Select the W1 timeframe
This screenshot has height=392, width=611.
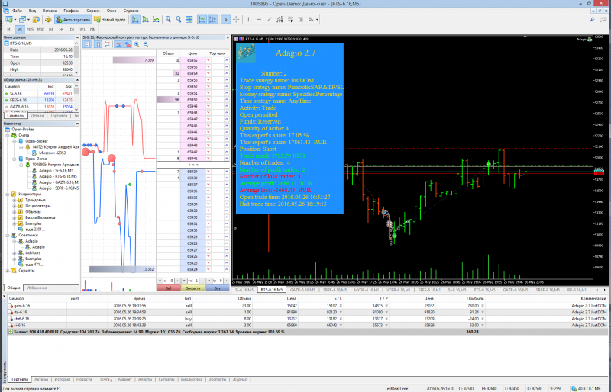pos(82,30)
